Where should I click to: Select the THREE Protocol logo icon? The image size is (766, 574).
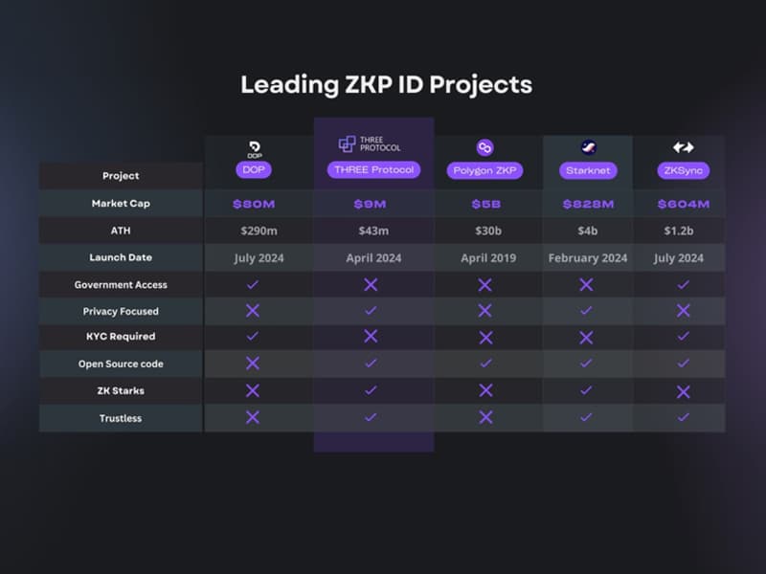click(347, 143)
